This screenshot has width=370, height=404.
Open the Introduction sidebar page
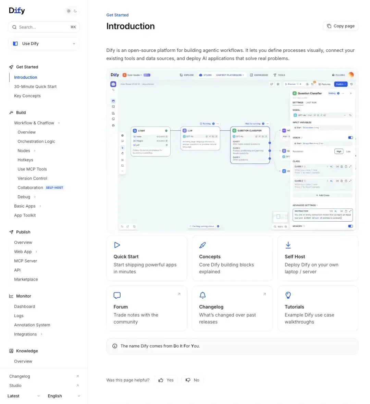pyautogui.click(x=26, y=77)
